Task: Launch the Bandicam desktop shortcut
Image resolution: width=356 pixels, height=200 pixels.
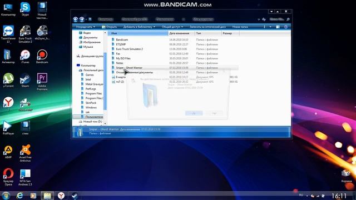Action: coord(42,57)
